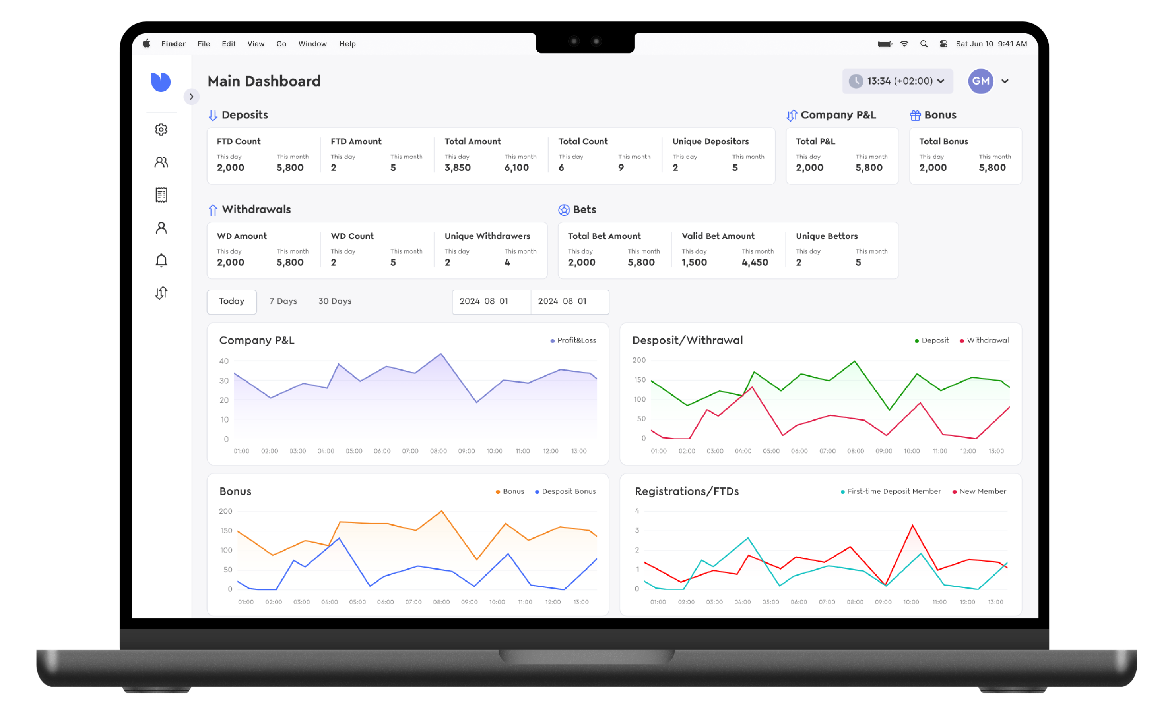Toggle the green Deposit legend item
This screenshot has height=715, width=1172.
pos(931,340)
